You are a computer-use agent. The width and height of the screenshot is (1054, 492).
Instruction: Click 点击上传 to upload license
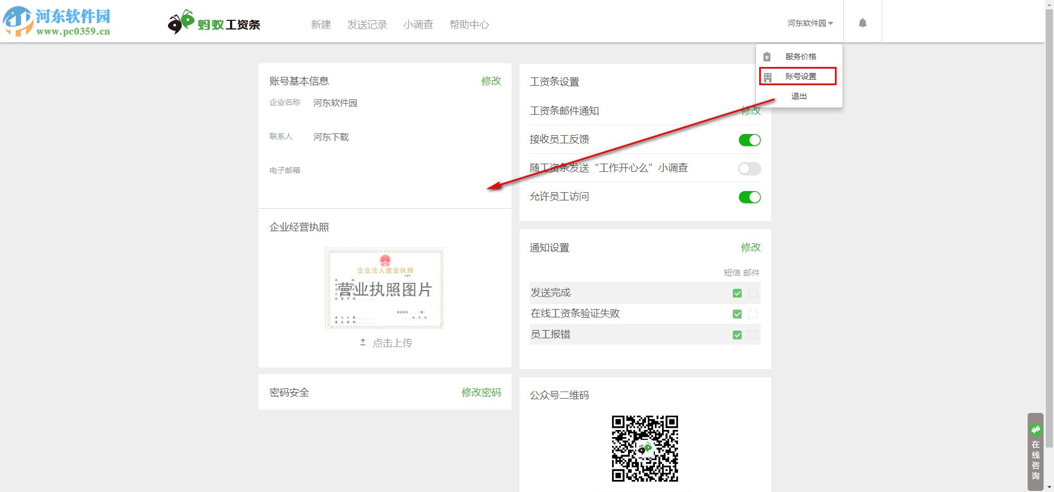393,343
